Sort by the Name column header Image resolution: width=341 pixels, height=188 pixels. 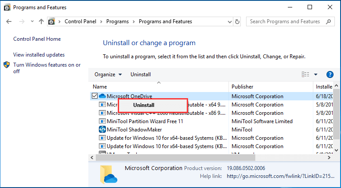[159, 86]
